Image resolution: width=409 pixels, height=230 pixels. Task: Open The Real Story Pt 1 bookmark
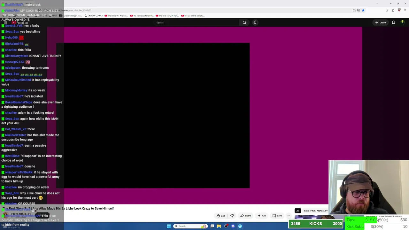point(167,16)
